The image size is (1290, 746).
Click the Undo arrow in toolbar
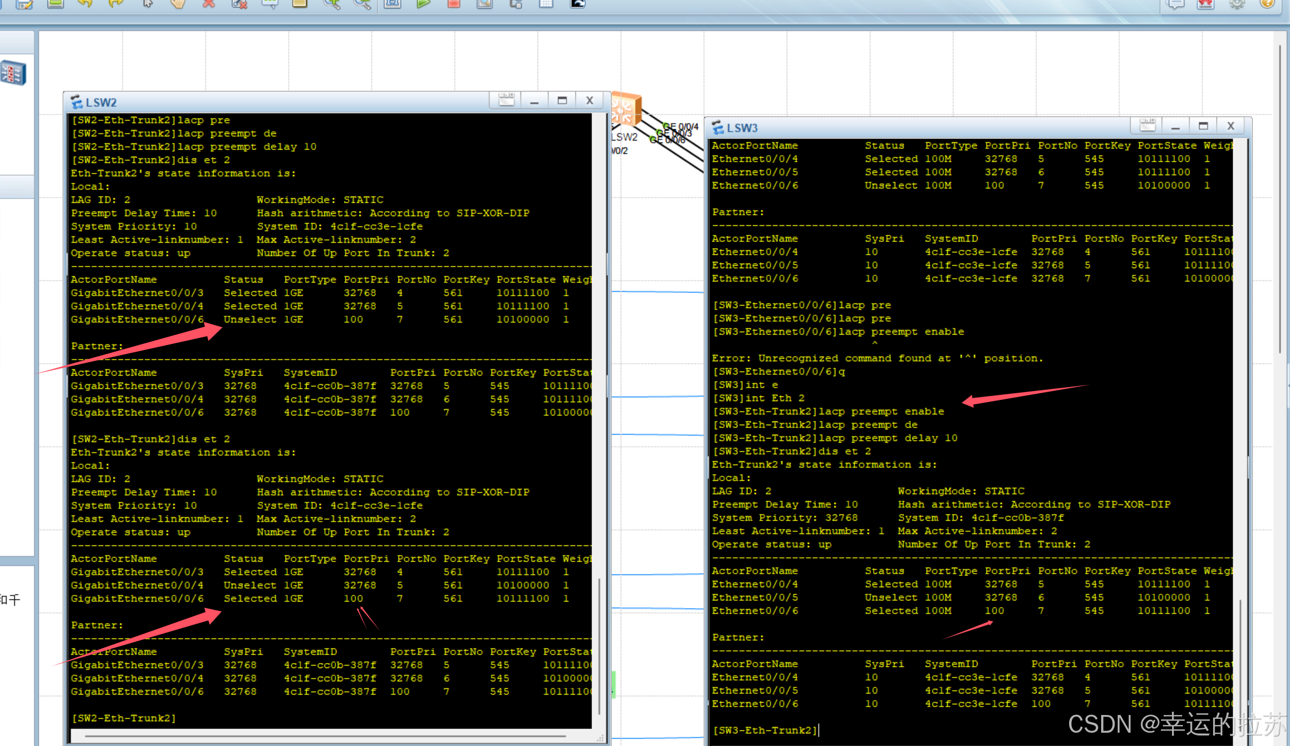coord(85,3)
